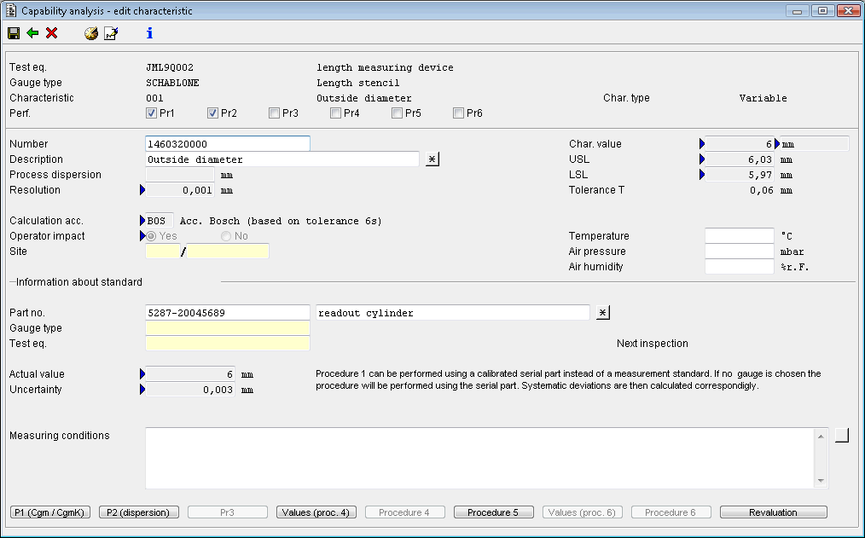This screenshot has width=865, height=538.
Task: Click the Pr3 button
Action: (x=227, y=512)
